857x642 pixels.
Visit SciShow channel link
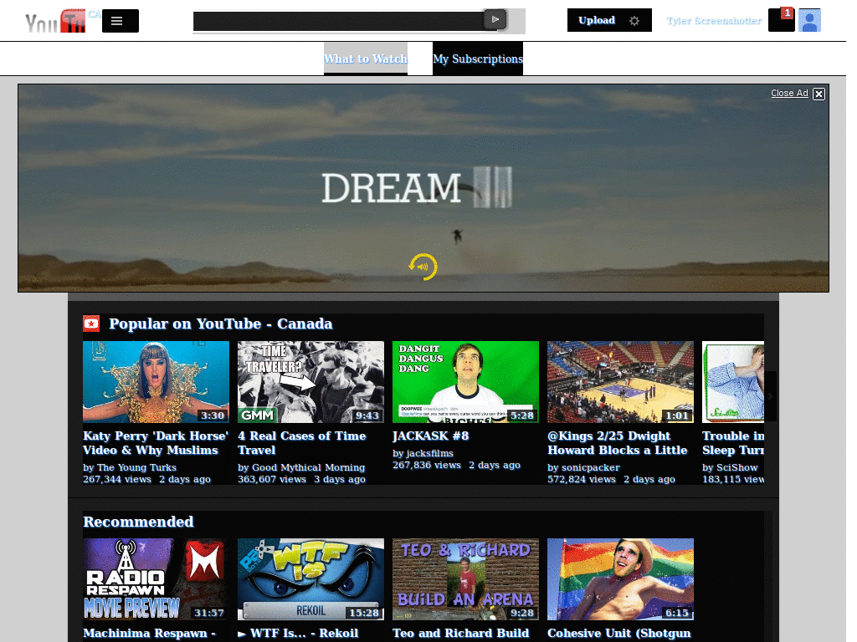click(737, 467)
